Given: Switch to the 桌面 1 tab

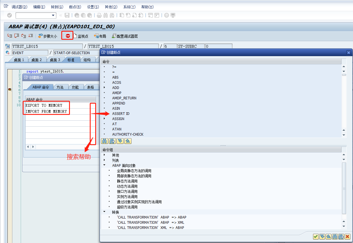Looking at the screenshot, I should pyautogui.click(x=19, y=60).
